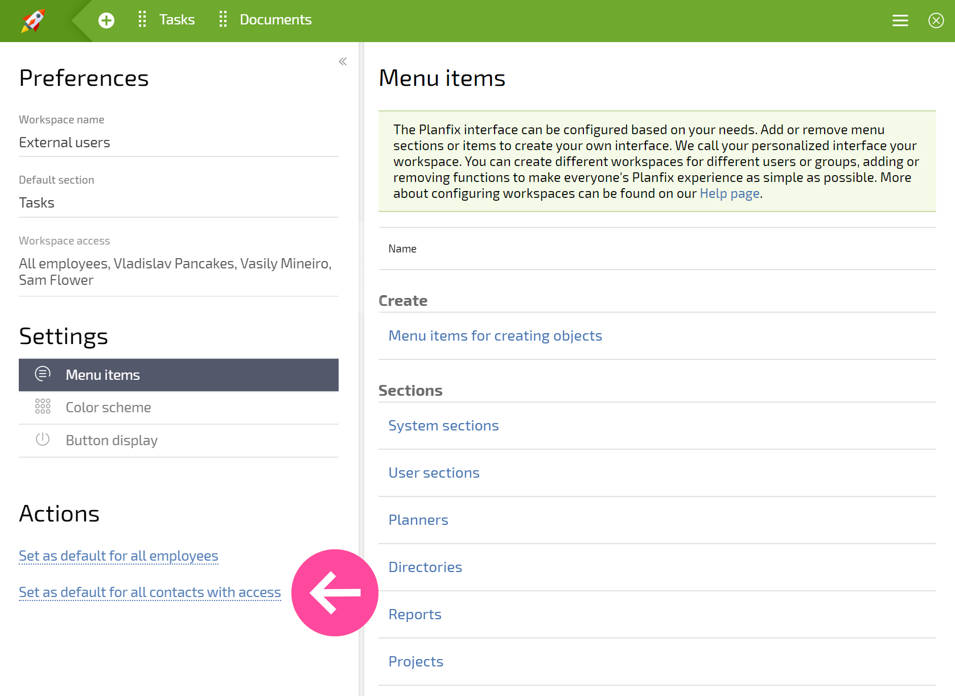Screen dimensions: 955x696
Task: Open User sections link
Action: click(x=434, y=473)
